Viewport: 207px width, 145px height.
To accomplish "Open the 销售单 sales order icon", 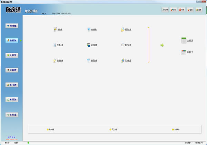I will pyautogui.click(x=55, y=30).
